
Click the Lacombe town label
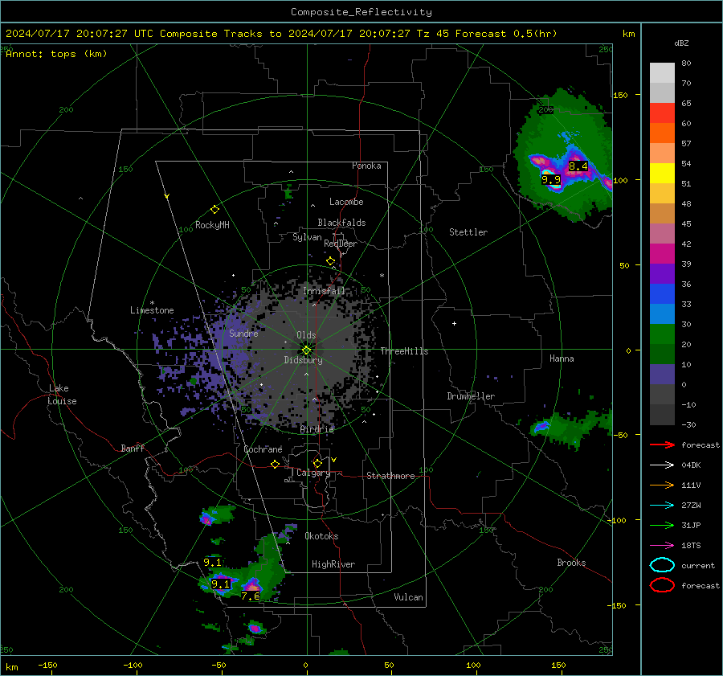tap(346, 202)
